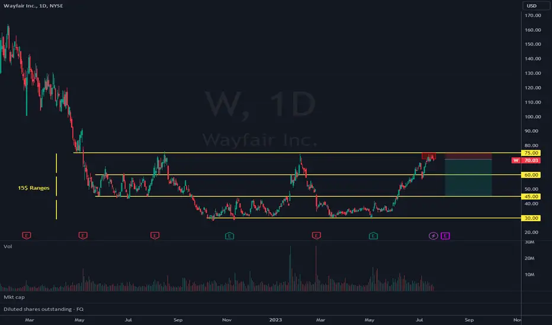552x325 pixels.
Task: Select the green profit zone of short position
Action: (468, 177)
